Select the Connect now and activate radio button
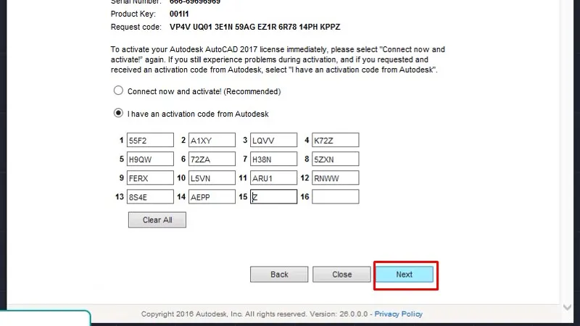580x326 pixels. pos(118,92)
